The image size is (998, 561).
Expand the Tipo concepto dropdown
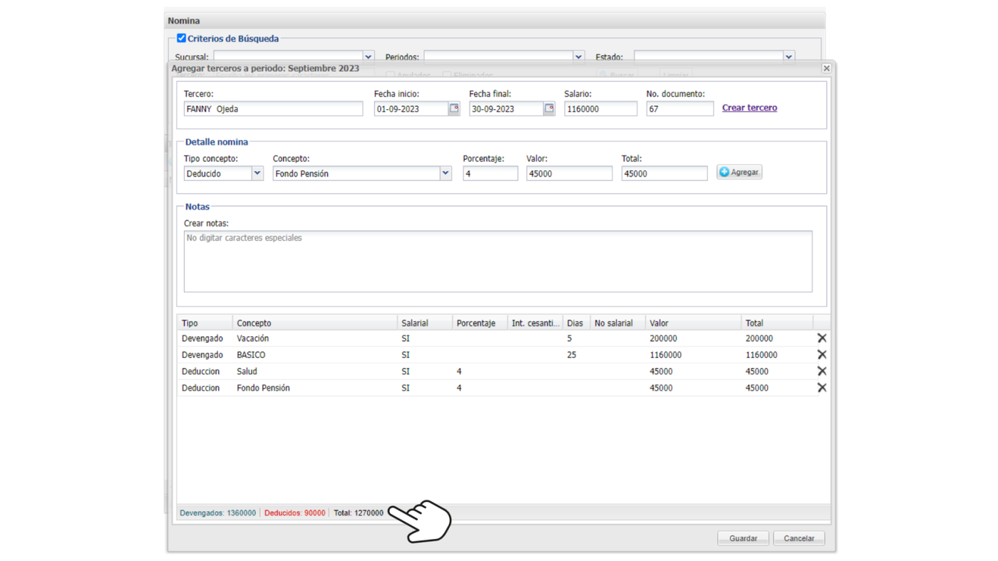(x=257, y=173)
